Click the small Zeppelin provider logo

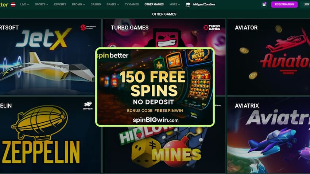(88, 106)
